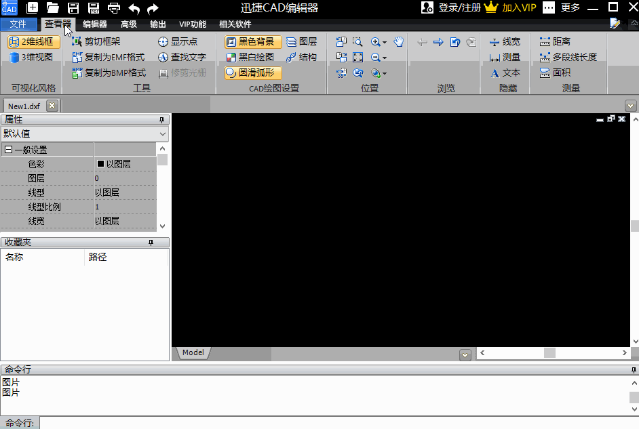639x429 pixels.
Task: Click the print icon in title bar
Action: pos(113,8)
